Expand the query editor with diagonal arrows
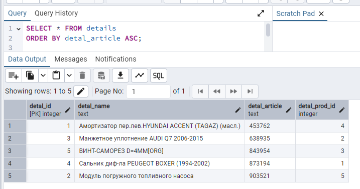The height and width of the screenshot is (189, 360). point(261,13)
